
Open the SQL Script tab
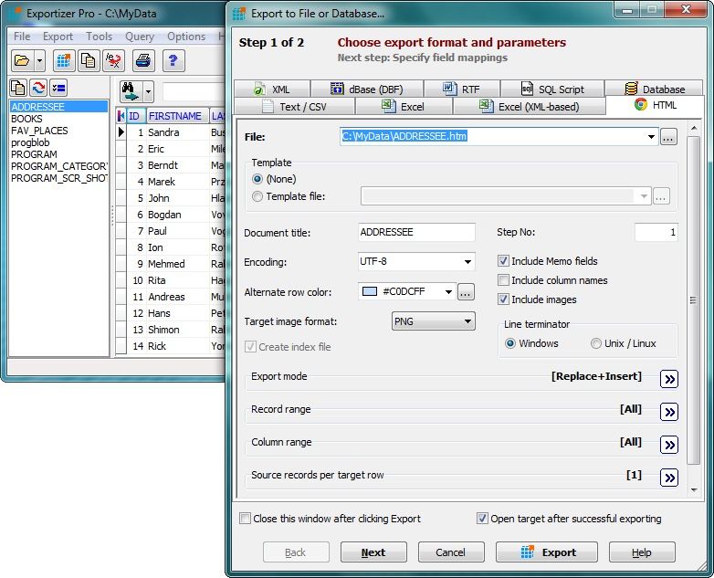(x=551, y=89)
